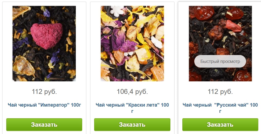Click the red berry atop the Русский чай photo

204,12
